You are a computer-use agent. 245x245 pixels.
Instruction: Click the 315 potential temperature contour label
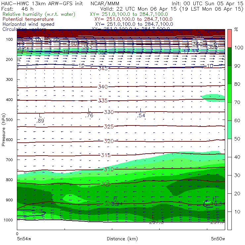[x=106, y=155]
